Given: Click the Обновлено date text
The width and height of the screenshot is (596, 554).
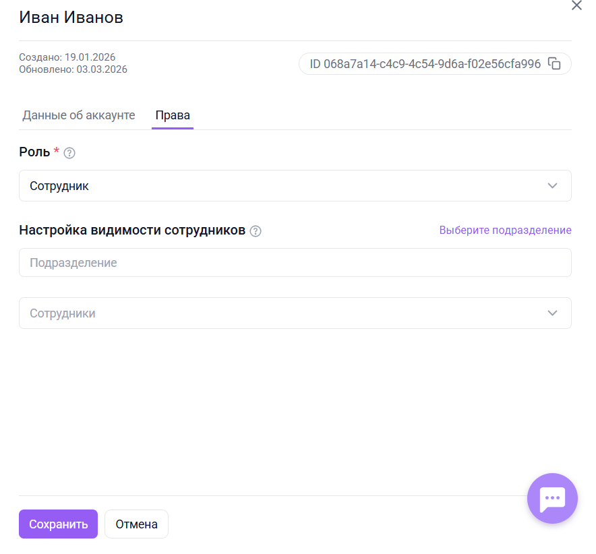Looking at the screenshot, I should pyautogui.click(x=73, y=69).
